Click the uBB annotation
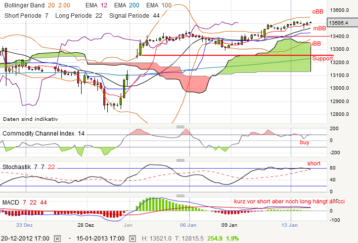The width and height of the screenshot is (358, 243). point(315,43)
